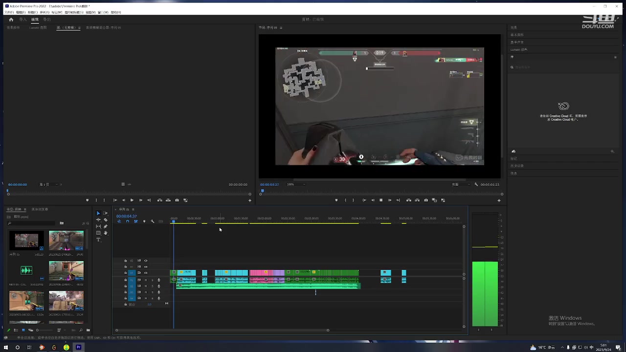Select the Rectangle tool
The height and width of the screenshot is (352, 626).
pyautogui.click(x=98, y=233)
